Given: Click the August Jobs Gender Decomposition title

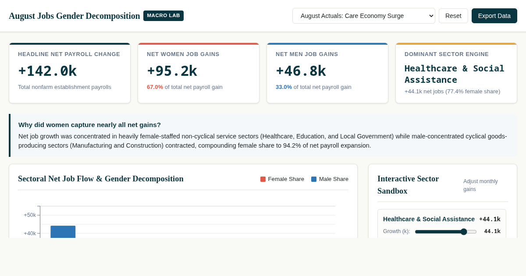Looking at the screenshot, I should tap(75, 16).
